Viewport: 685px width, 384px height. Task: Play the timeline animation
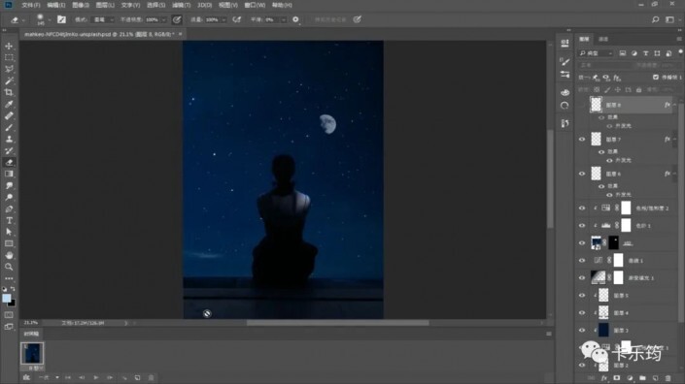(95, 378)
